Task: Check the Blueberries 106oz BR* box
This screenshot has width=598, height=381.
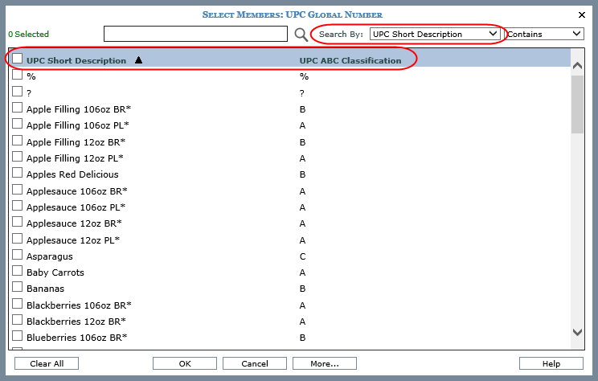Action: [x=17, y=337]
